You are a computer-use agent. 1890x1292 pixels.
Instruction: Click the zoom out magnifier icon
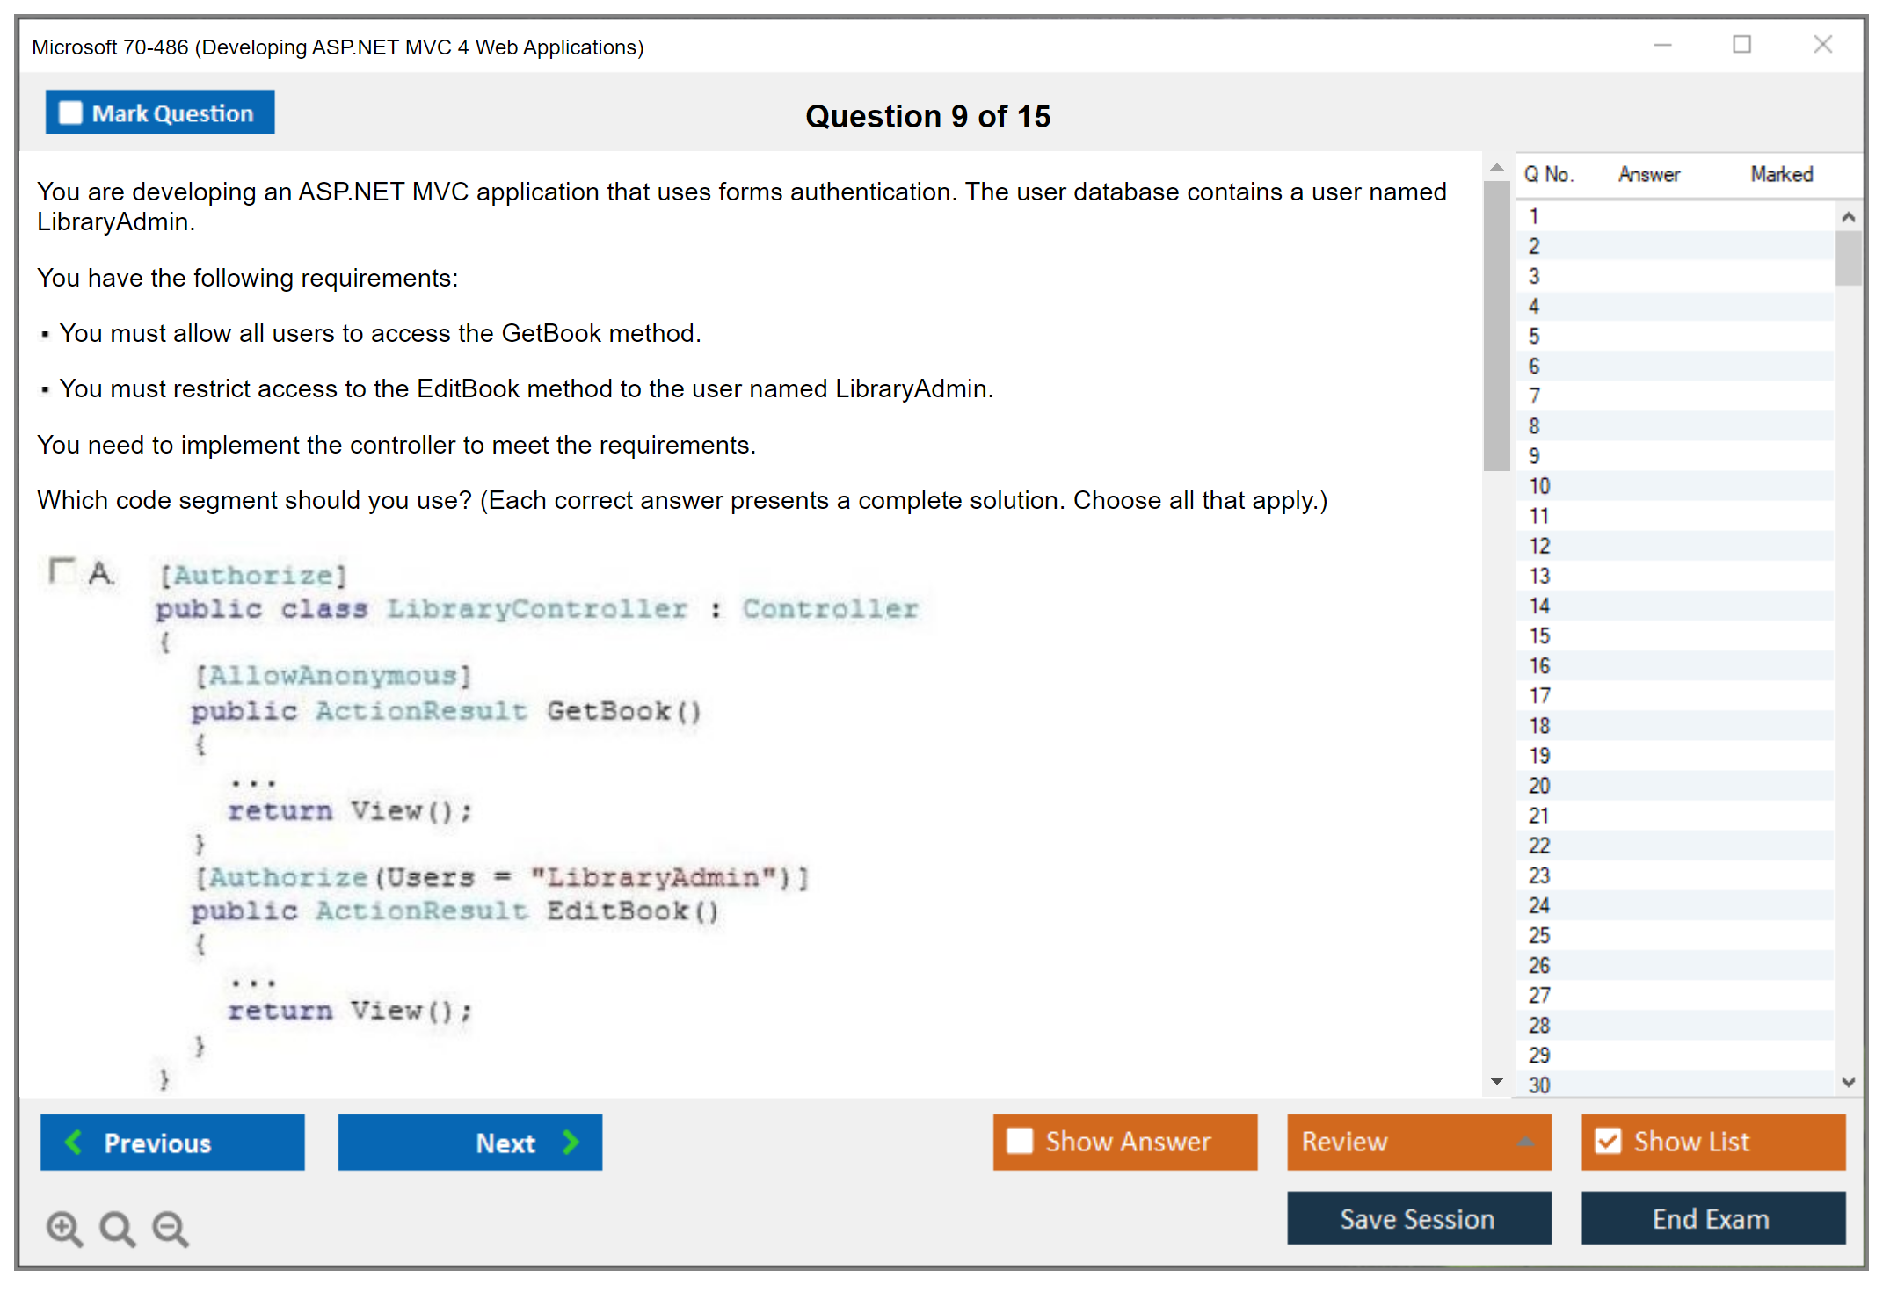(x=170, y=1228)
